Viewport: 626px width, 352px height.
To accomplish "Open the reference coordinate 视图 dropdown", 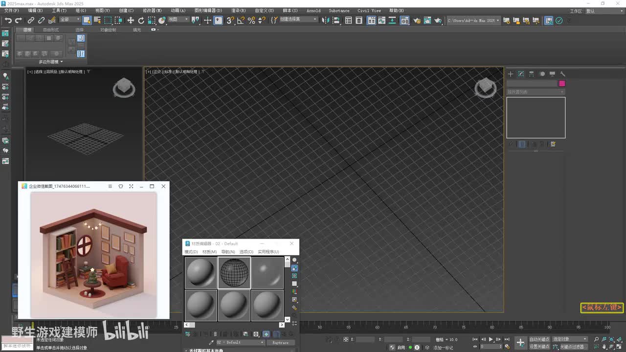I will point(178,20).
